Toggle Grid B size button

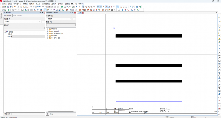pos(86,7)
